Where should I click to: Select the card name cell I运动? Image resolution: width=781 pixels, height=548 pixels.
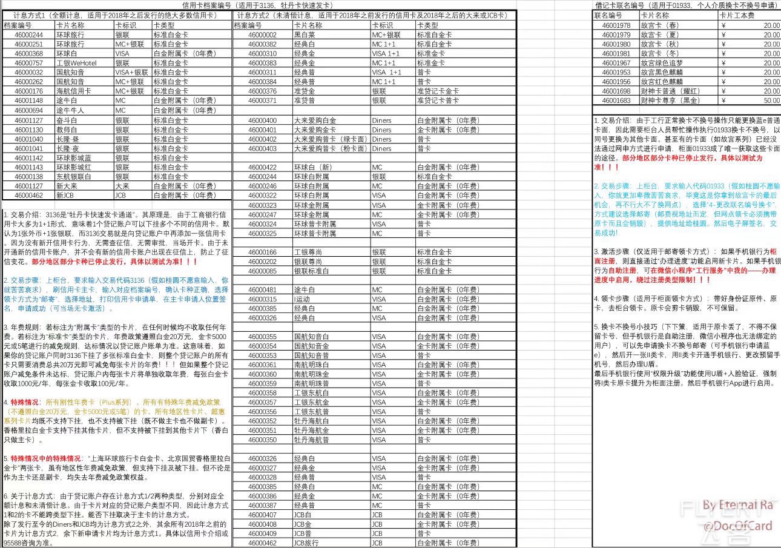tap(331, 299)
